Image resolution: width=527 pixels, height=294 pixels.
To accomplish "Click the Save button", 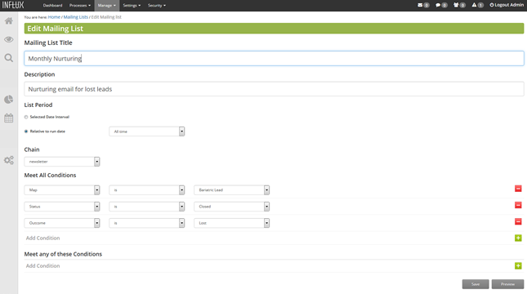I will pos(476,284).
